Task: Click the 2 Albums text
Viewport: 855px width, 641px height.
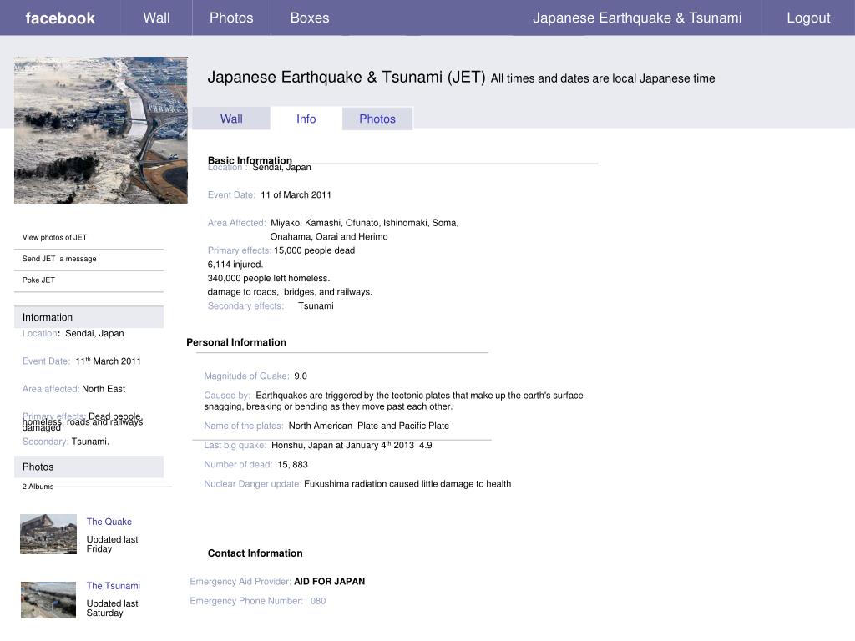Action: pos(38,487)
